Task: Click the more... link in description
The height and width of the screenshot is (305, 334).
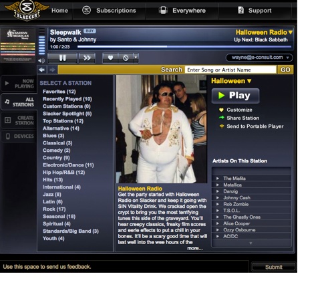Action: tap(195, 248)
